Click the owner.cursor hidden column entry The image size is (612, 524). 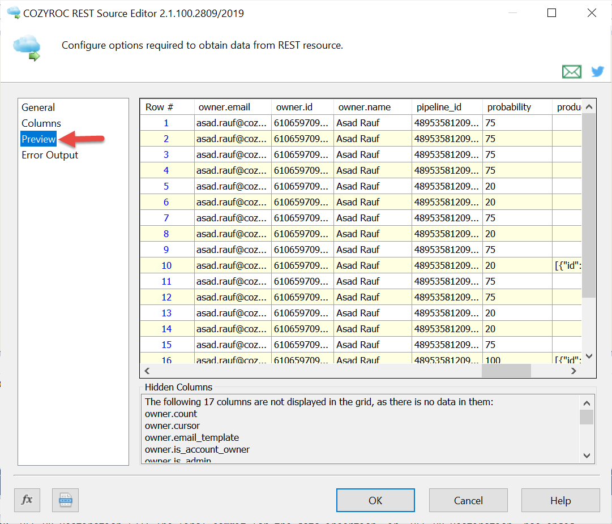(172, 426)
